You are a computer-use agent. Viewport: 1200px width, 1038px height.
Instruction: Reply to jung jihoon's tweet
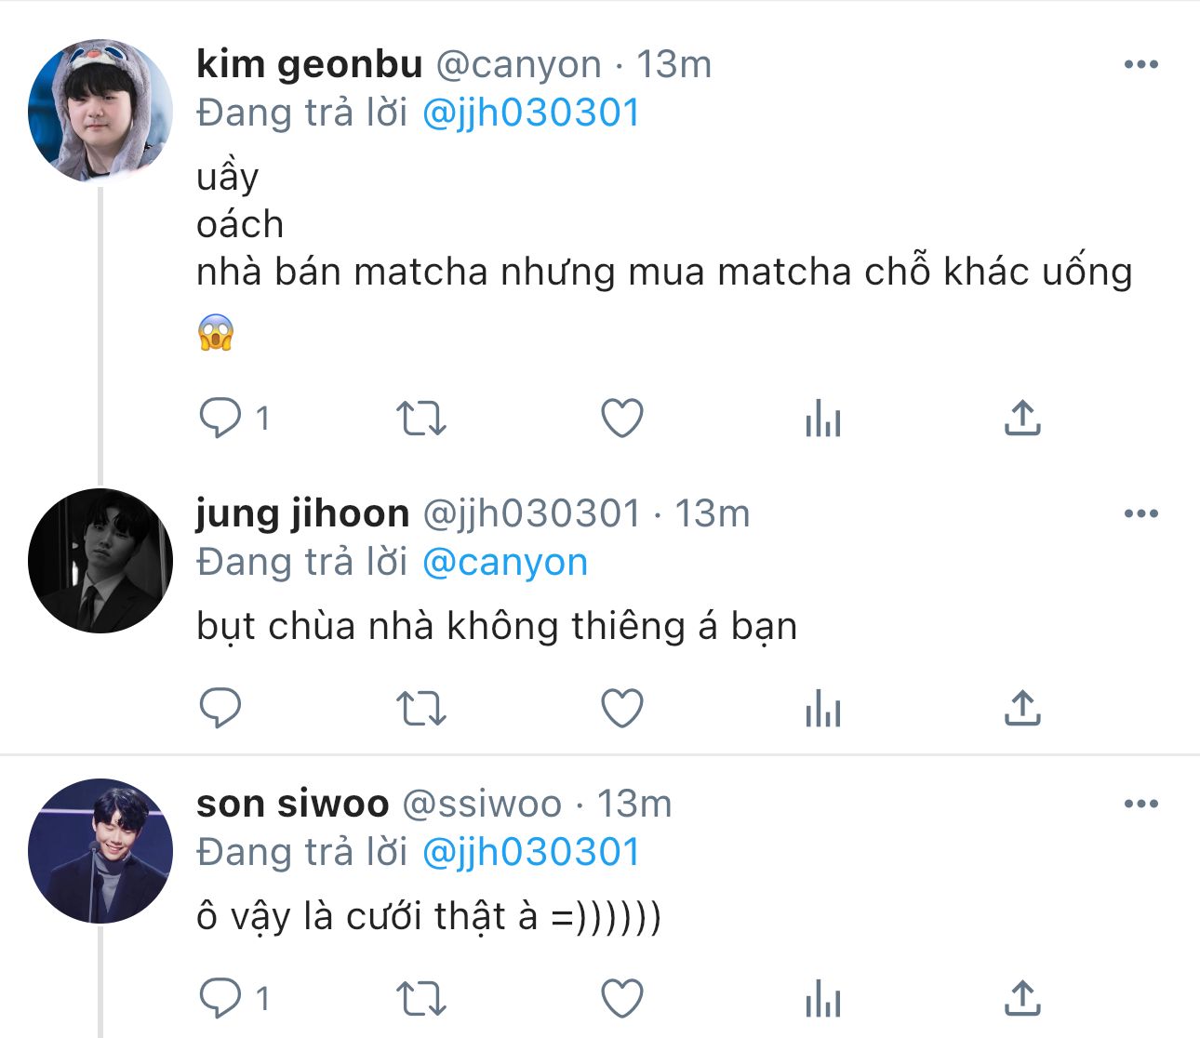click(x=220, y=708)
